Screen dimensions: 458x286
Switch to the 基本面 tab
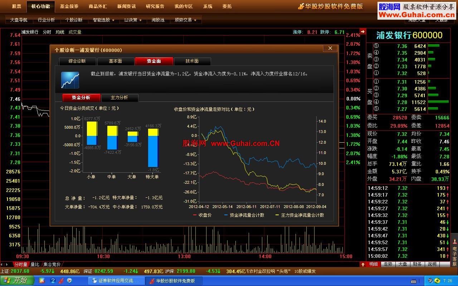pos(116,61)
